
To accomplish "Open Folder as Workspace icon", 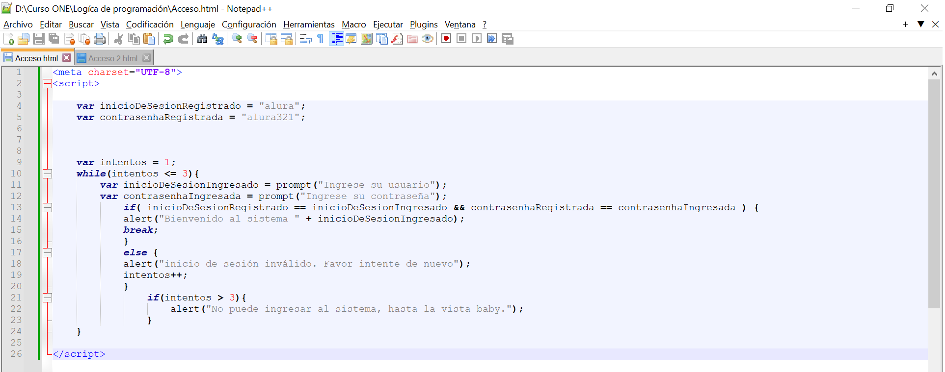I will (412, 39).
